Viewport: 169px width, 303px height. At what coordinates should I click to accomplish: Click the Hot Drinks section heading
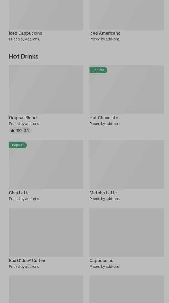[24, 56]
